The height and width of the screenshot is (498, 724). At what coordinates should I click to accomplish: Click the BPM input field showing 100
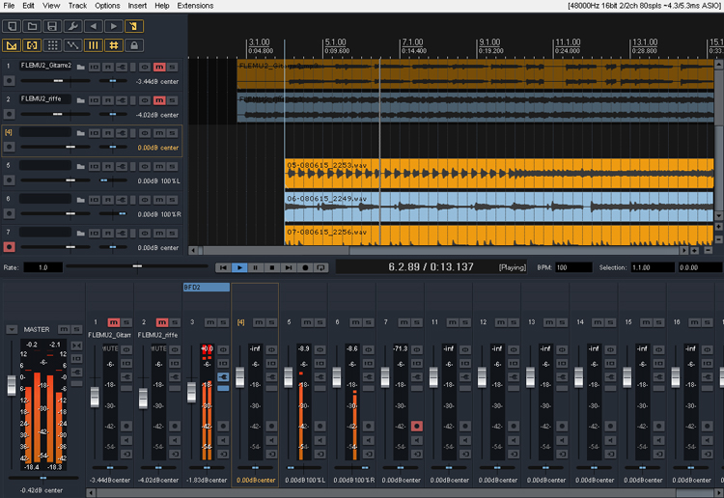click(573, 267)
